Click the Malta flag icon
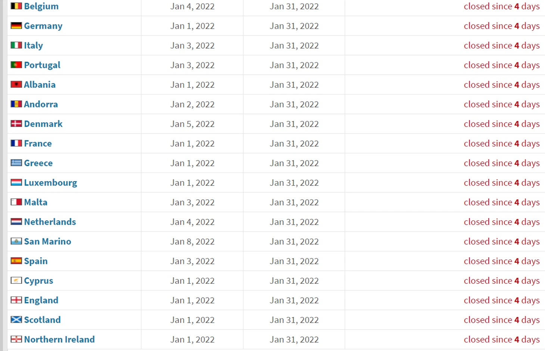The width and height of the screenshot is (545, 351). click(x=16, y=202)
